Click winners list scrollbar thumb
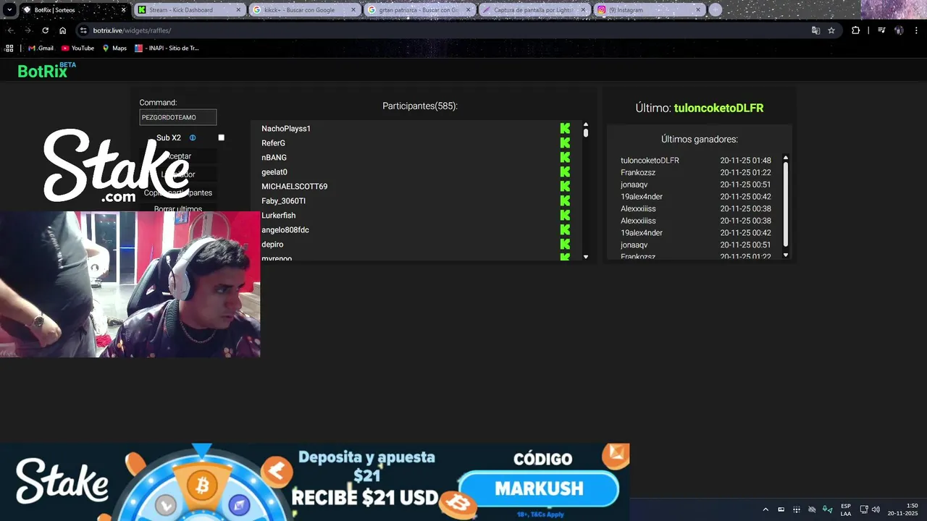This screenshot has width=927, height=521. pos(786,204)
